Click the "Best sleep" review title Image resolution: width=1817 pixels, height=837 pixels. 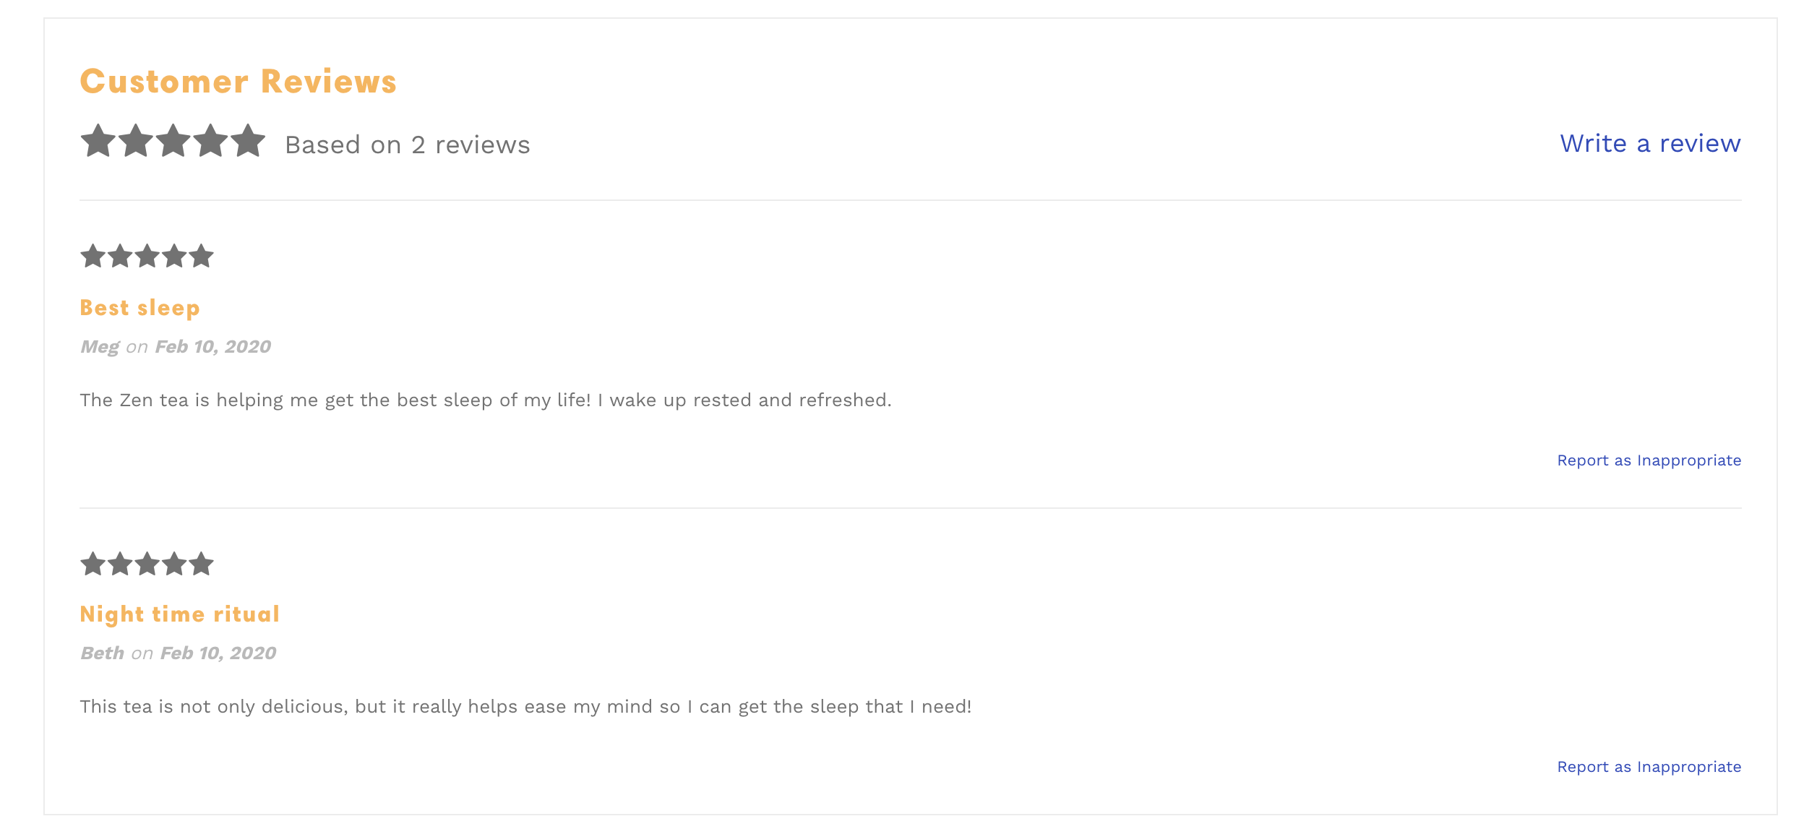[139, 308]
